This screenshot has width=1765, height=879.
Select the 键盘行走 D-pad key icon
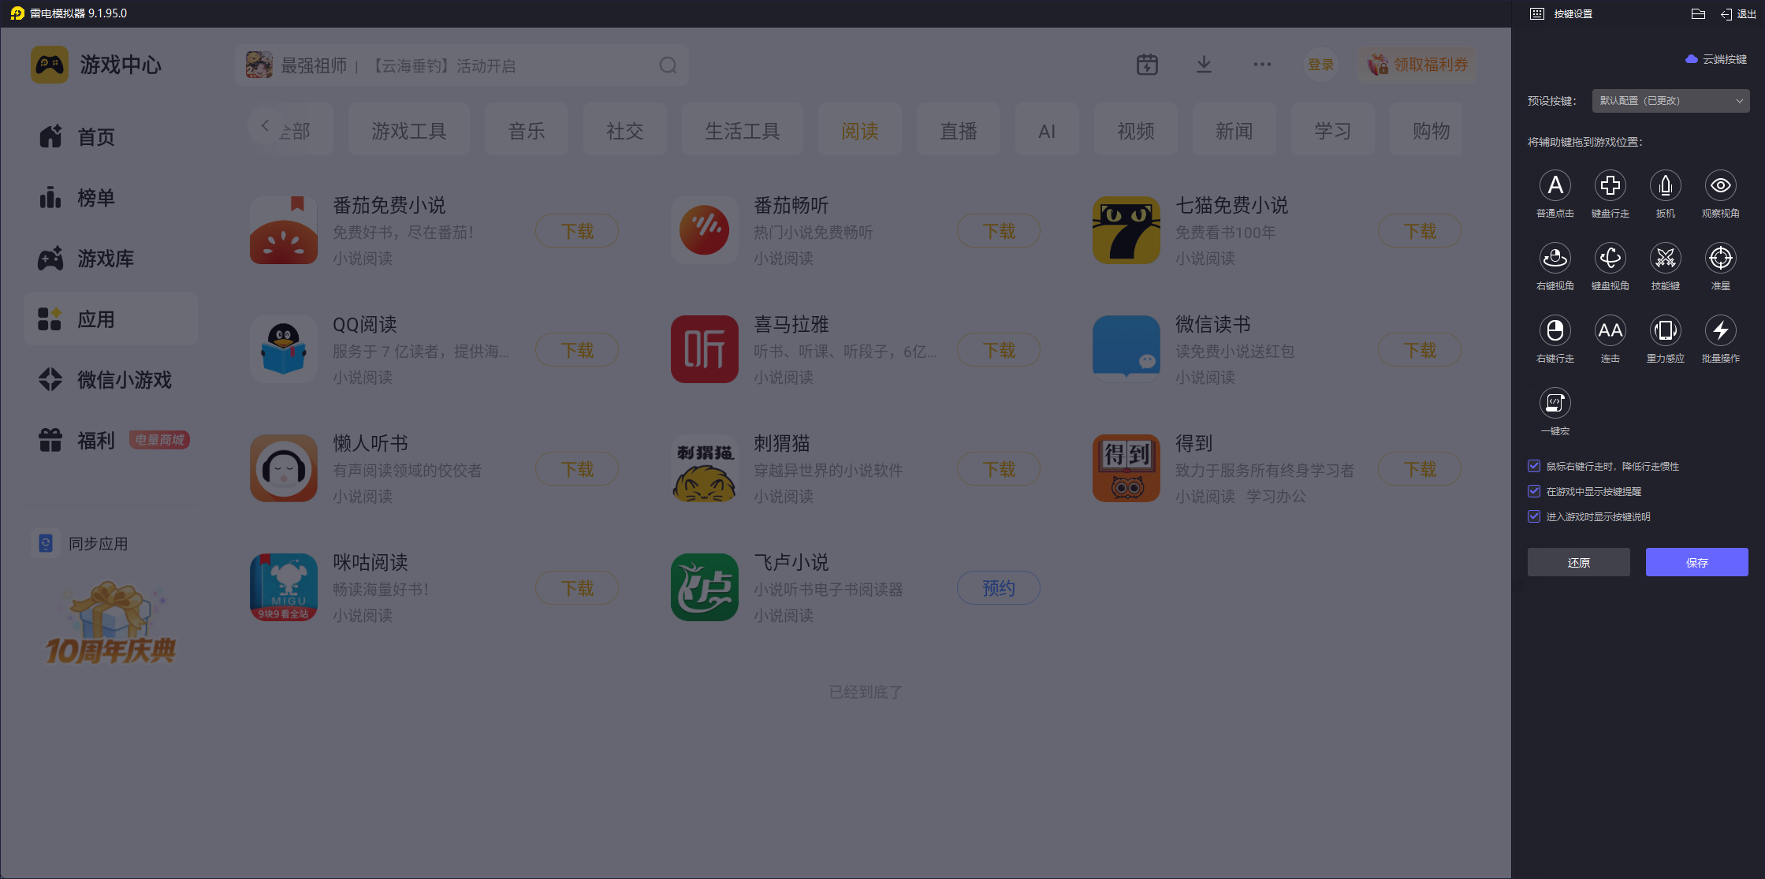(1610, 186)
